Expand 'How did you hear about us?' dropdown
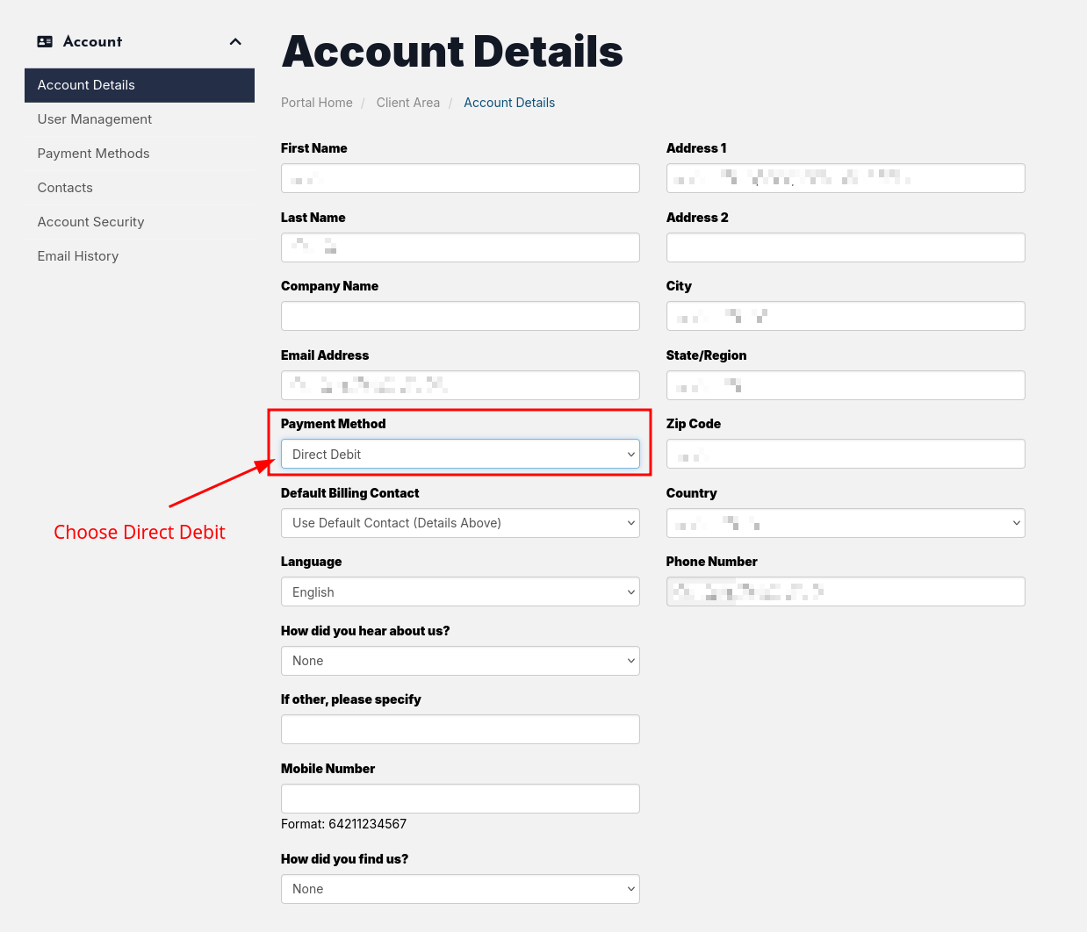Viewport: 1087px width, 932px height. pyautogui.click(x=460, y=661)
